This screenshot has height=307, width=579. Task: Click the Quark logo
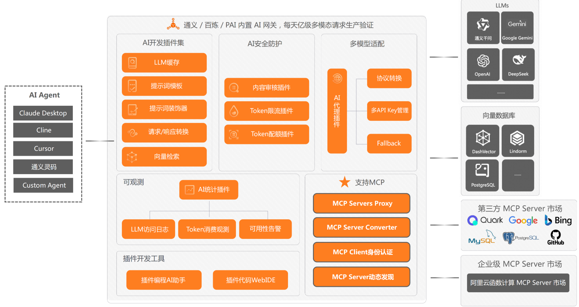pyautogui.click(x=485, y=221)
